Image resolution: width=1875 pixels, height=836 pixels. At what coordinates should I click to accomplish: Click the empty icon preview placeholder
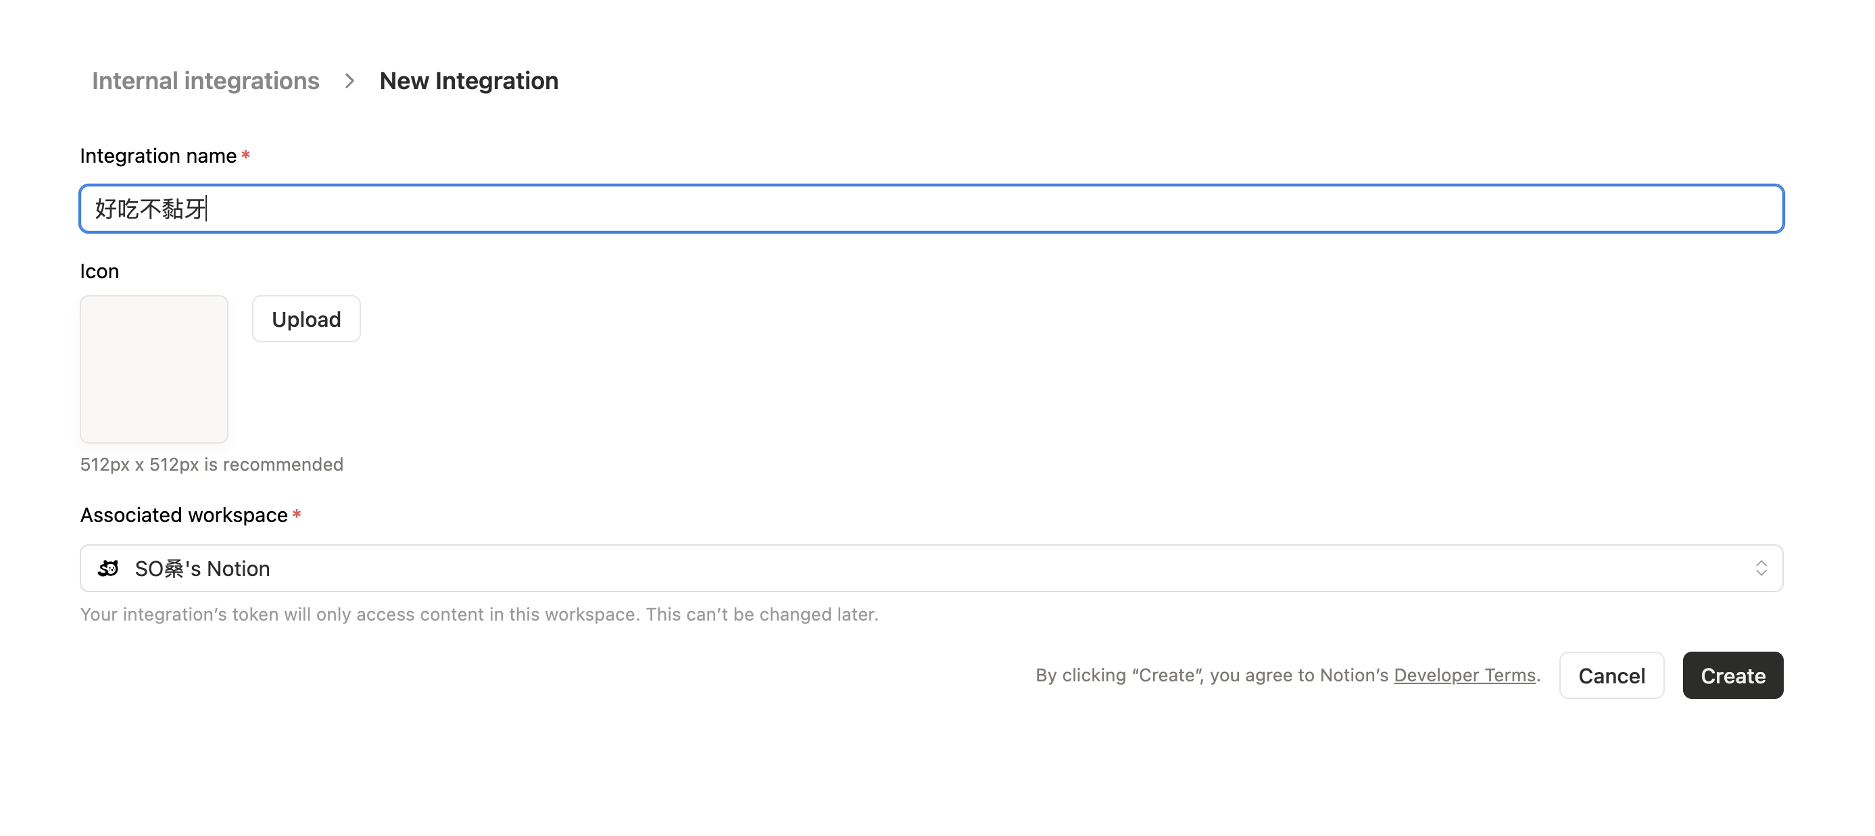pyautogui.click(x=153, y=369)
